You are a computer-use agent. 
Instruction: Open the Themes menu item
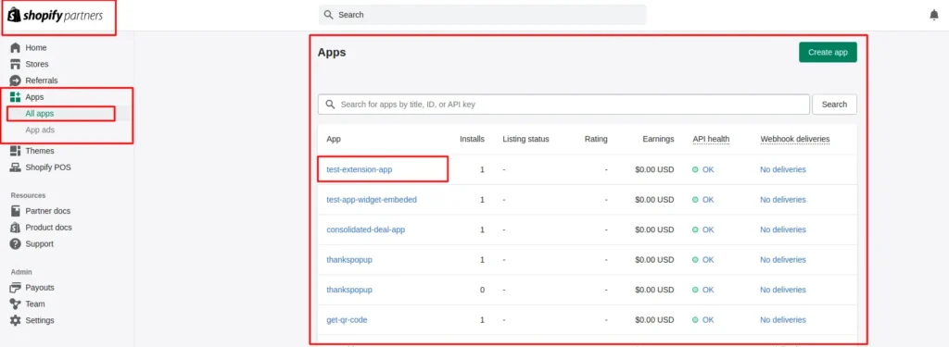click(39, 151)
